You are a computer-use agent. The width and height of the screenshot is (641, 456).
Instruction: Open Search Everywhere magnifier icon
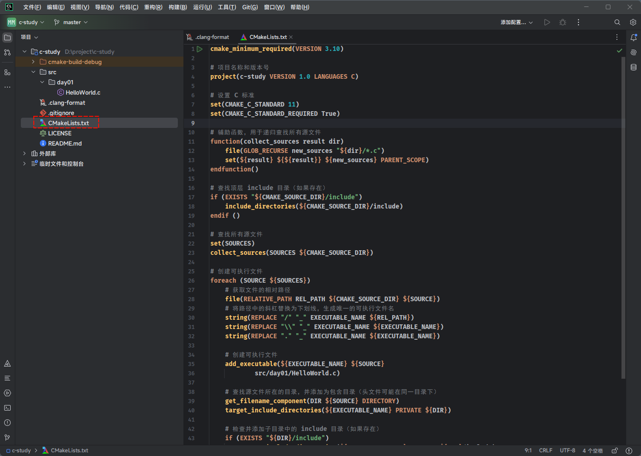click(x=617, y=22)
